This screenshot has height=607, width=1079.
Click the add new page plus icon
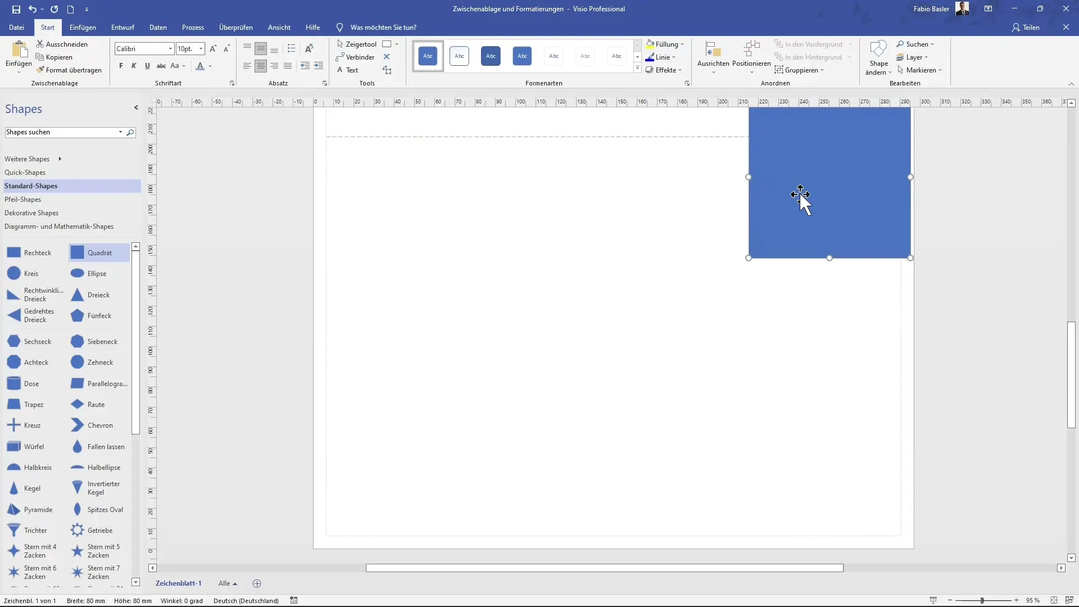pyautogui.click(x=257, y=583)
